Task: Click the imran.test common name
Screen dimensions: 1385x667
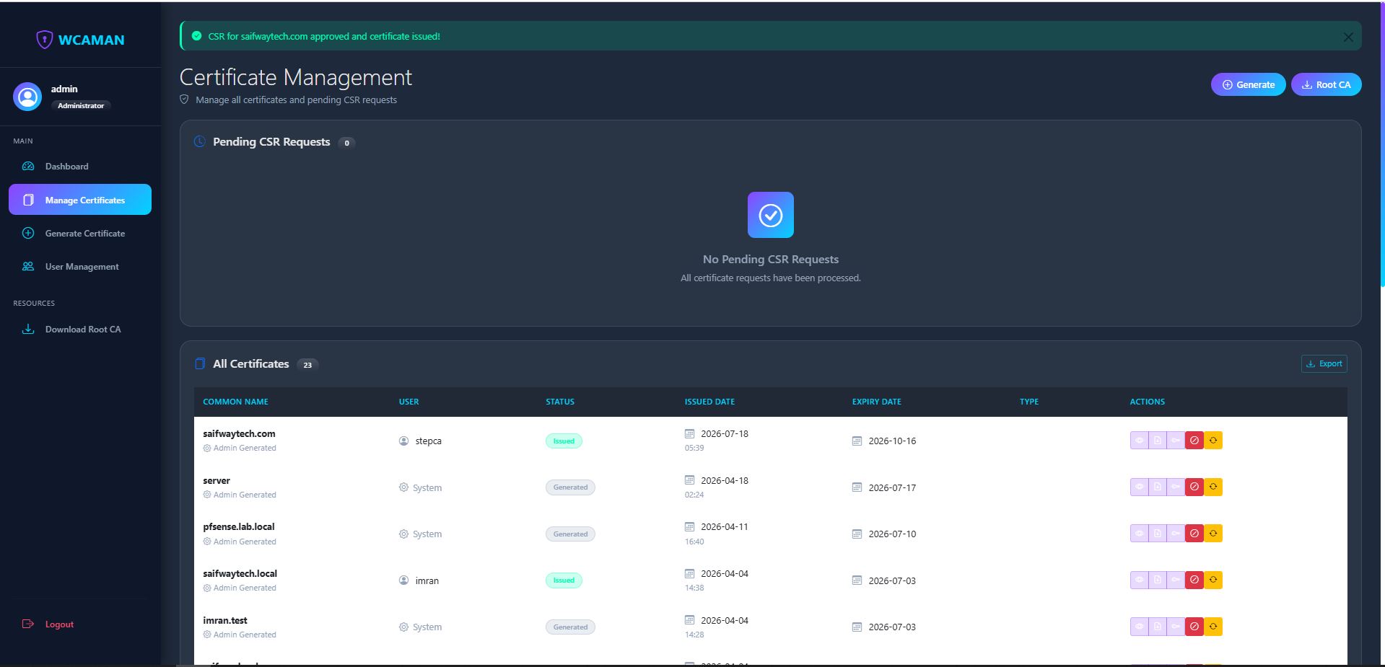Action: coord(225,620)
